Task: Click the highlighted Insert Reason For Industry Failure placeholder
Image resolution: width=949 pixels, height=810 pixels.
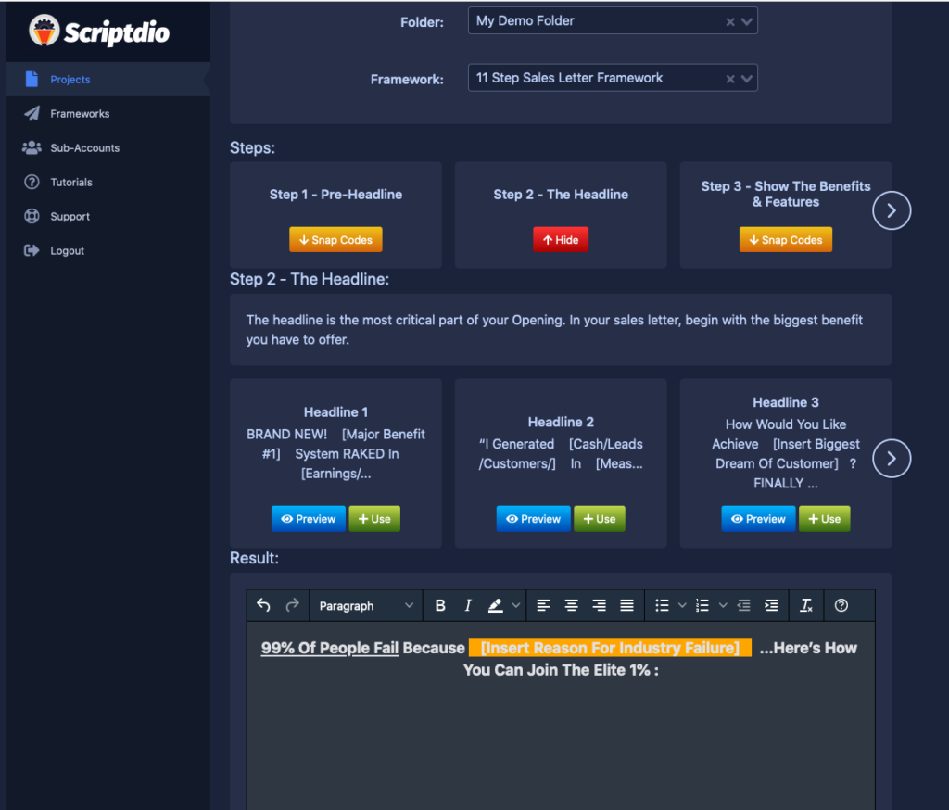Action: [x=610, y=648]
